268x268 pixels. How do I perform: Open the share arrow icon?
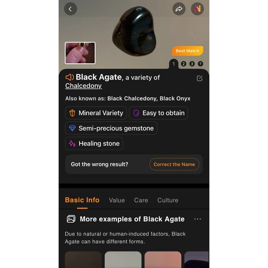coord(179,9)
